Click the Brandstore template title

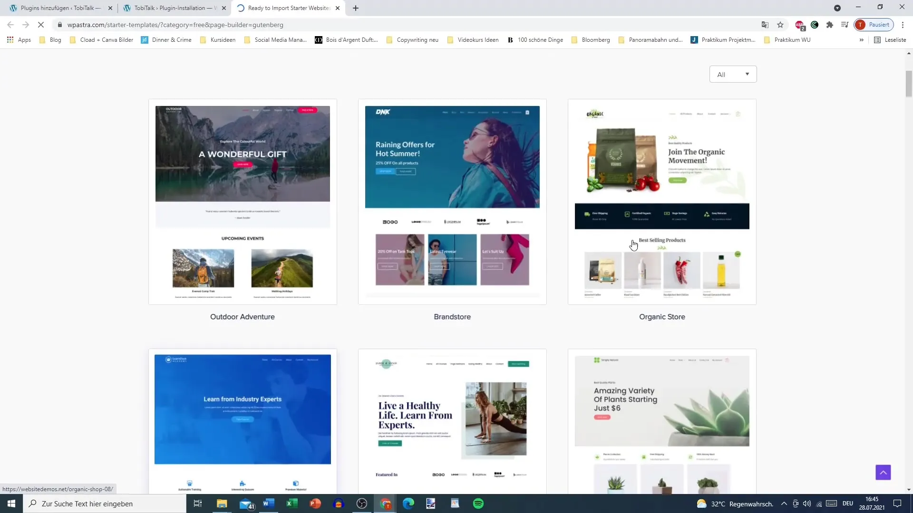click(x=452, y=317)
